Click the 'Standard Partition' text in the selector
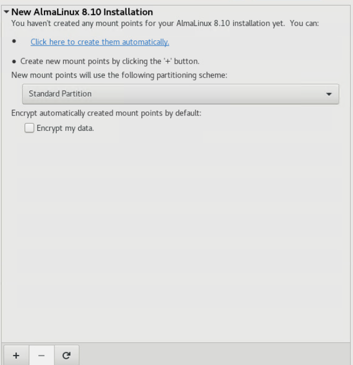The width and height of the screenshot is (353, 365). tap(60, 94)
